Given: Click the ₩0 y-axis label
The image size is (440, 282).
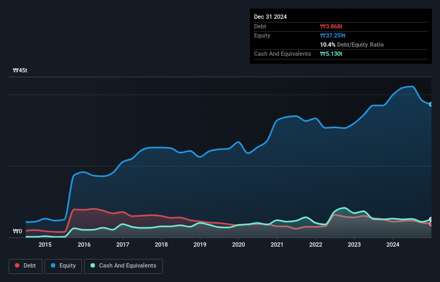Looking at the screenshot, I should click(17, 231).
